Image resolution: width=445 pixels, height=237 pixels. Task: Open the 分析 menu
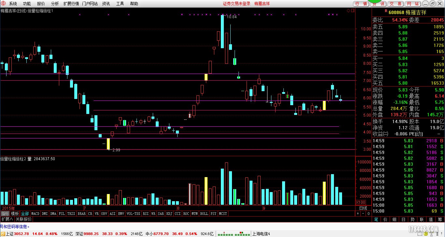pos(55,4)
